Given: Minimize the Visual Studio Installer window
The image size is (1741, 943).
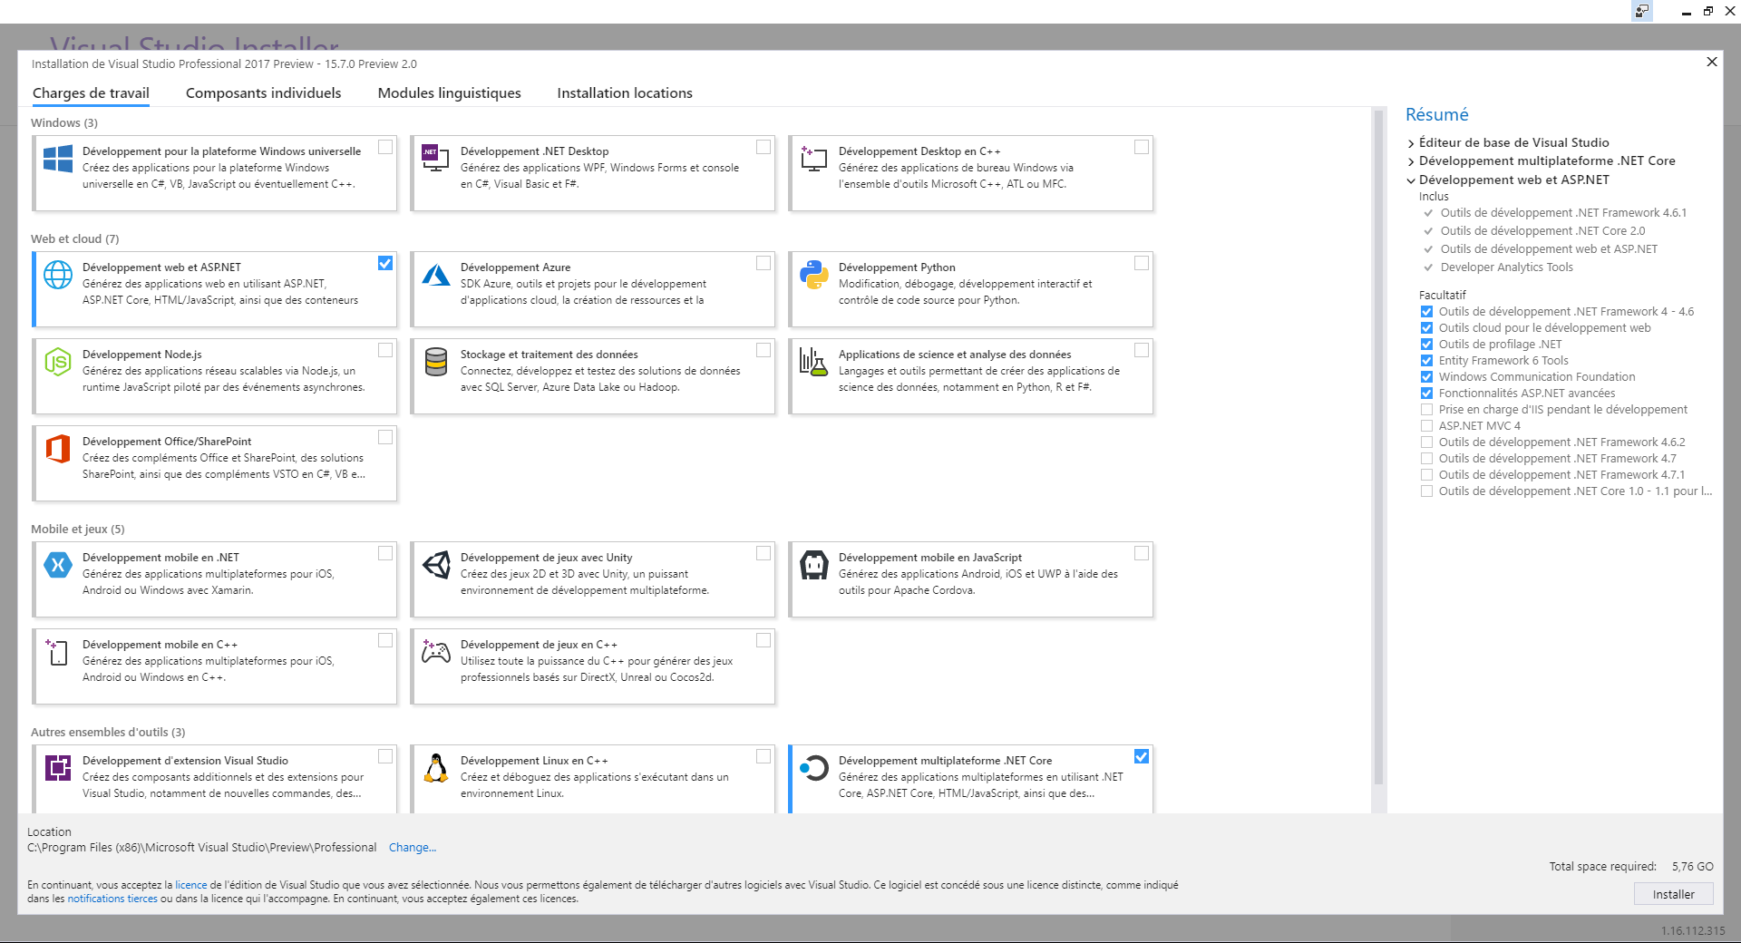Looking at the screenshot, I should pos(1686,12).
